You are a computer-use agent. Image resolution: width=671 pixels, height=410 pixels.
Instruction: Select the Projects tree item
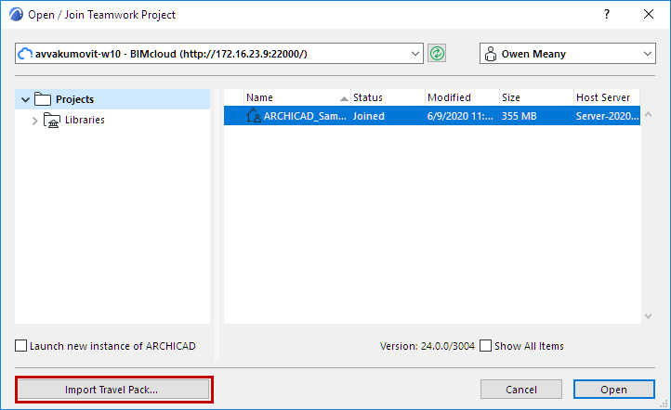tap(112, 99)
